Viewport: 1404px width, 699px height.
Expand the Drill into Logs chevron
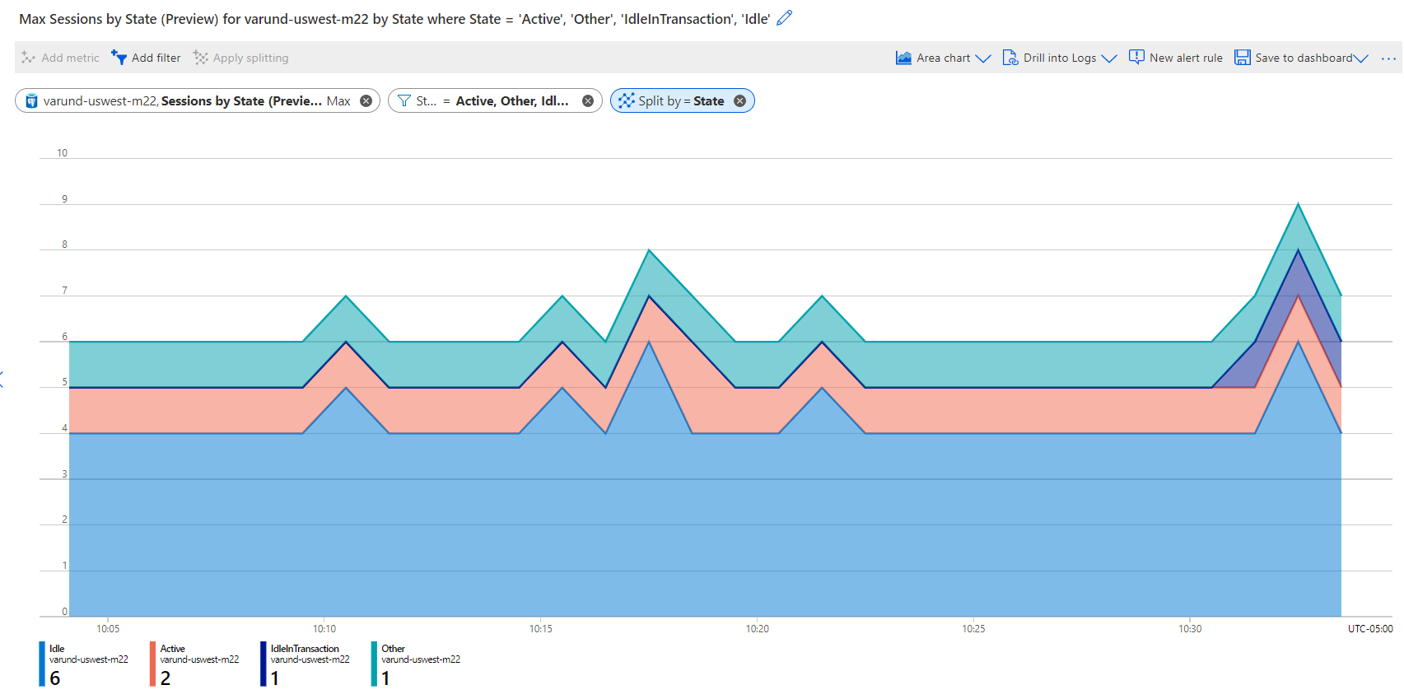pos(1109,58)
